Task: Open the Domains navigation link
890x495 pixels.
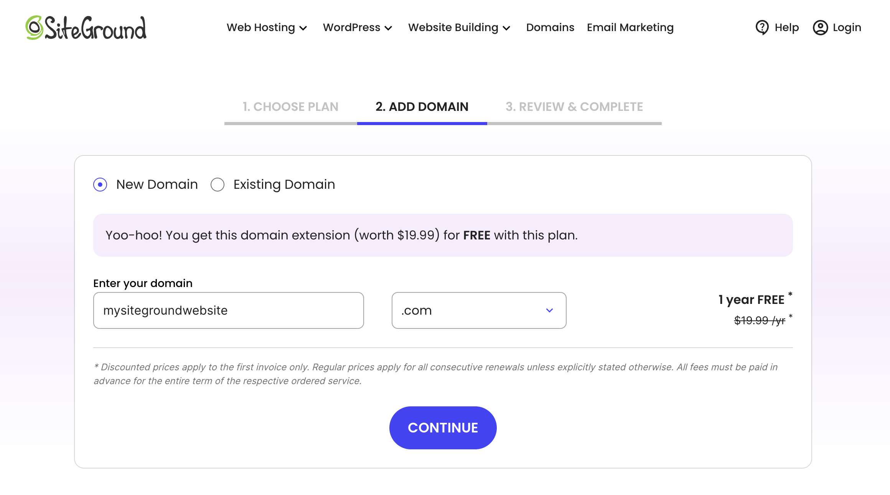Action: 550,28
